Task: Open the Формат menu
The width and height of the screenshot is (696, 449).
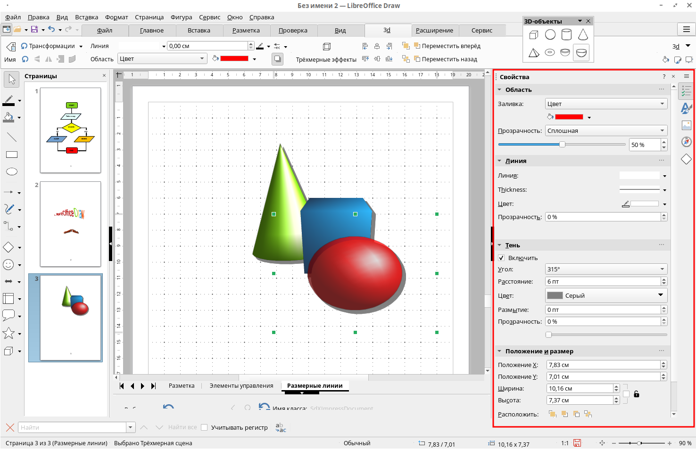Action: 116,17
